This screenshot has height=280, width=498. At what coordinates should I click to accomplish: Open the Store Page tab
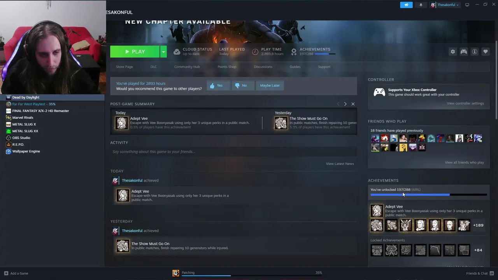click(x=124, y=67)
